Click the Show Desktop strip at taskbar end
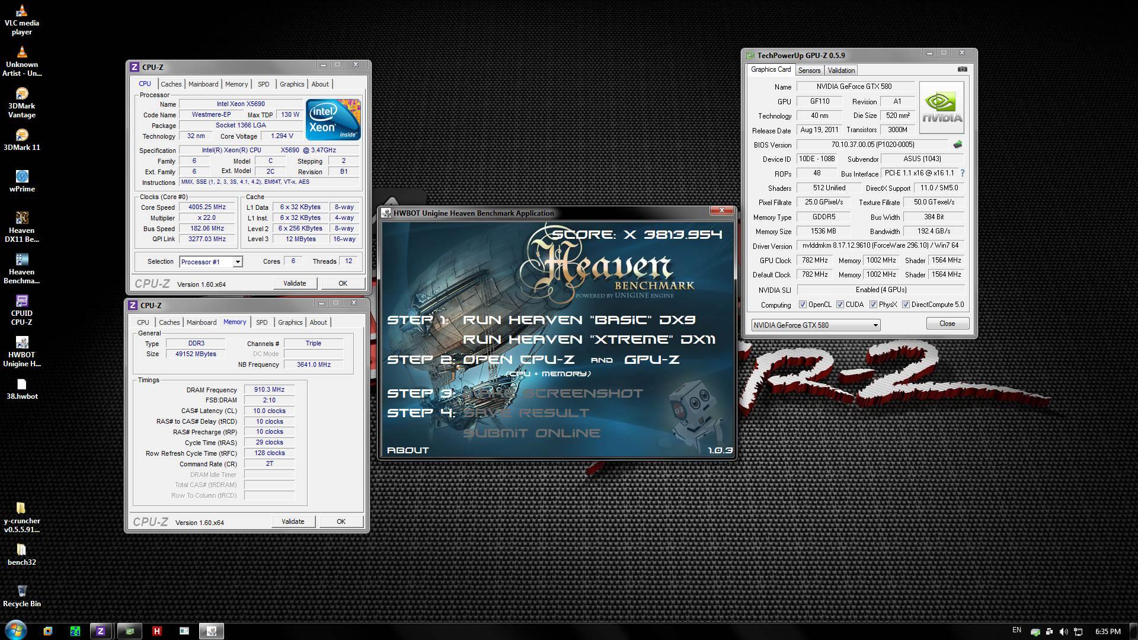1138x640 pixels. pyautogui.click(x=1133, y=631)
